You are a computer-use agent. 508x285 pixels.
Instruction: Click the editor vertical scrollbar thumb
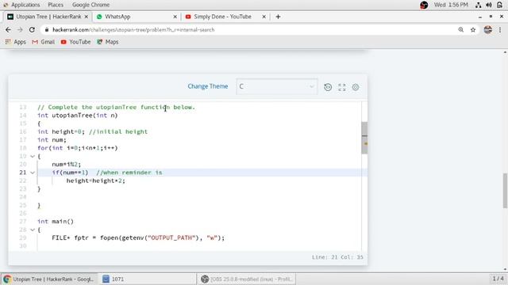coord(364,138)
